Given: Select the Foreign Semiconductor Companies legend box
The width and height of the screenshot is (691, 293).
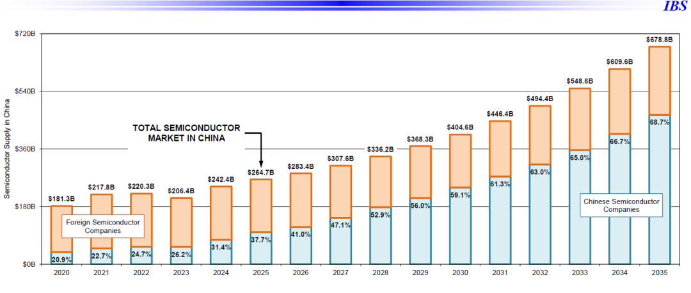Looking at the screenshot, I should coord(102,226).
